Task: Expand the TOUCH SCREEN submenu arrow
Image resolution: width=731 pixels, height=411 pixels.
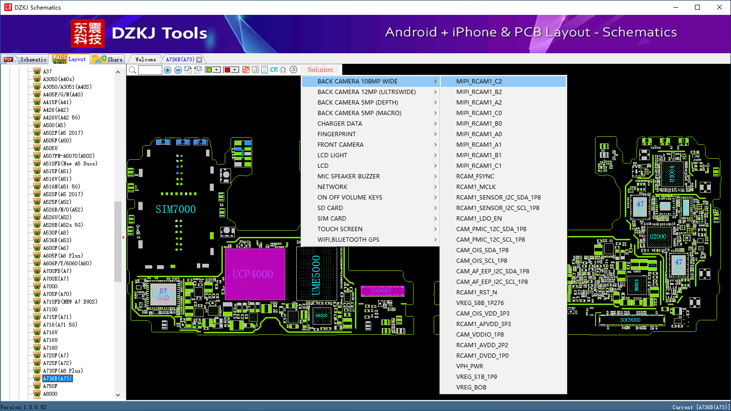Action: pyautogui.click(x=436, y=229)
